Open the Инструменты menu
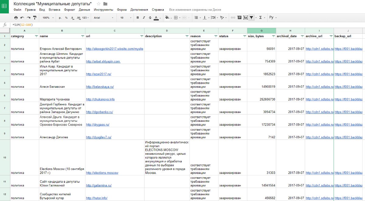This screenshot has width=365, height=201. tap(103, 10)
